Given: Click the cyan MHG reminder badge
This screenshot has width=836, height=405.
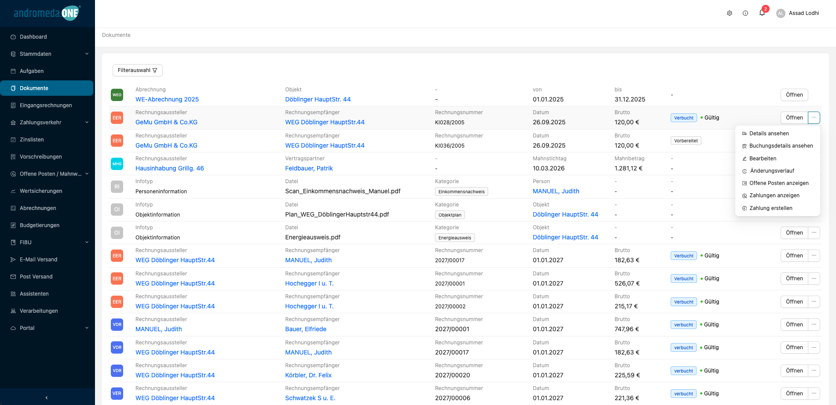Looking at the screenshot, I should [117, 164].
